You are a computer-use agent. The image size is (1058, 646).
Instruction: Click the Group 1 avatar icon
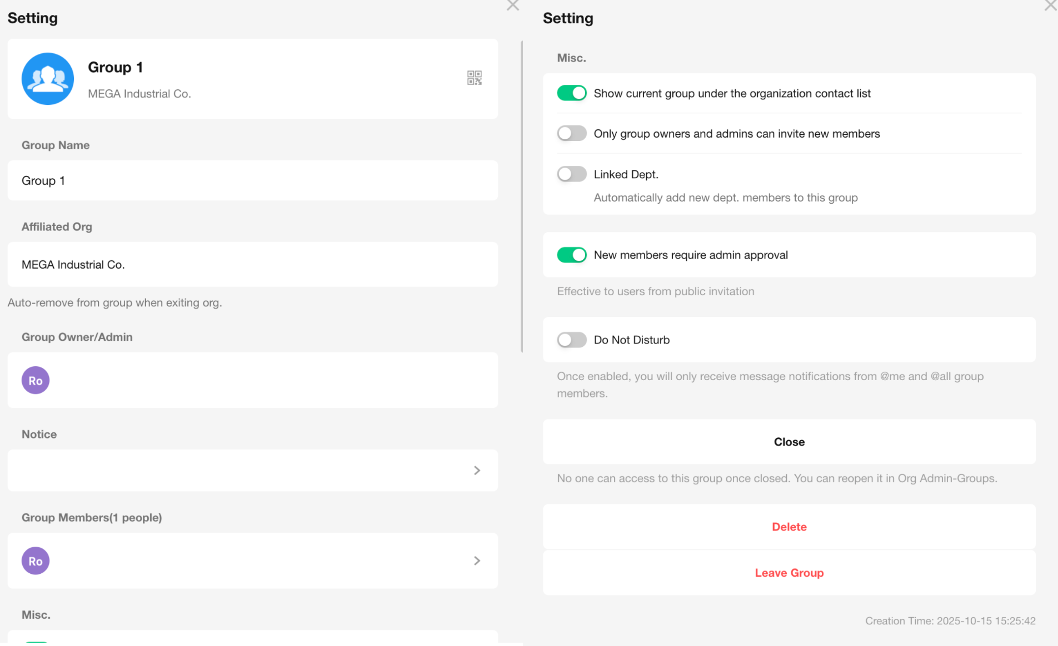[x=48, y=79]
